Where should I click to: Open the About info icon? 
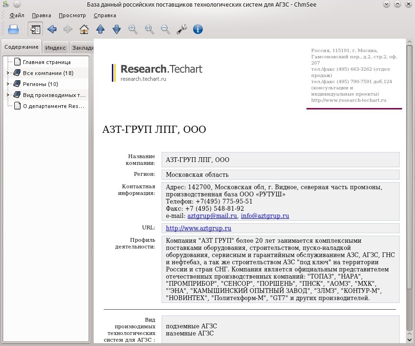[198, 29]
